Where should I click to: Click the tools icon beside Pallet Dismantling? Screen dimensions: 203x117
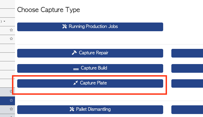pos(72,109)
